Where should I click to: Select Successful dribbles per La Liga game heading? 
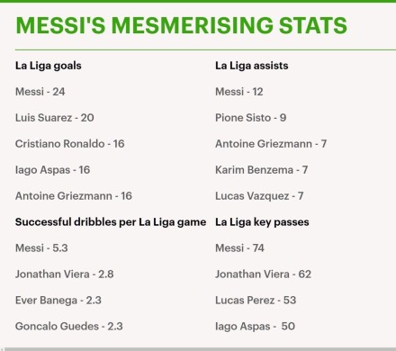[x=111, y=222]
